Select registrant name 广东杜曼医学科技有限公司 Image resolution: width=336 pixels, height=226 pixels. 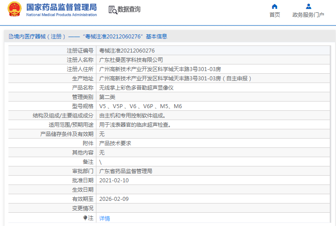(131, 60)
